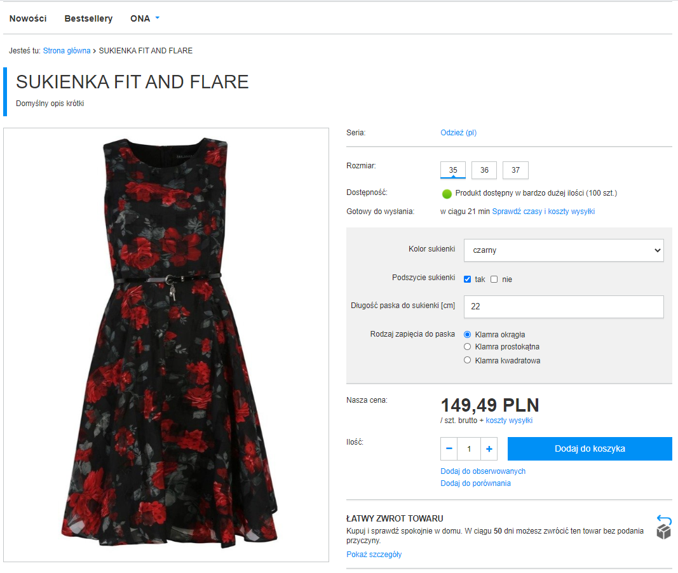Select 'Klamra kwadratowa' radio button
The height and width of the screenshot is (573, 678).
[468, 360]
